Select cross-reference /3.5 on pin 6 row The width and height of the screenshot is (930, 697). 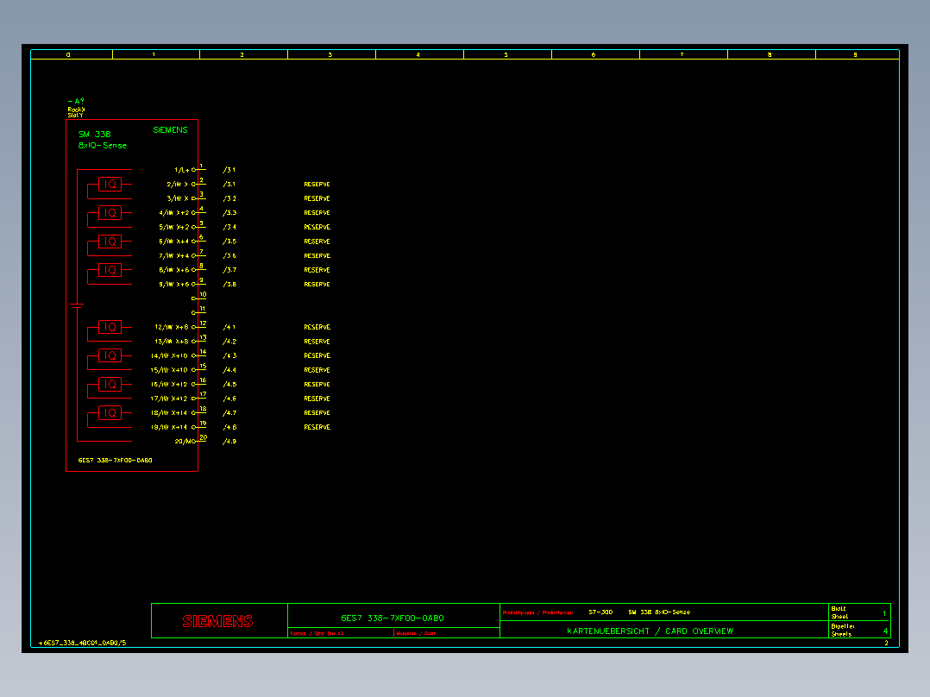pyautogui.click(x=229, y=242)
